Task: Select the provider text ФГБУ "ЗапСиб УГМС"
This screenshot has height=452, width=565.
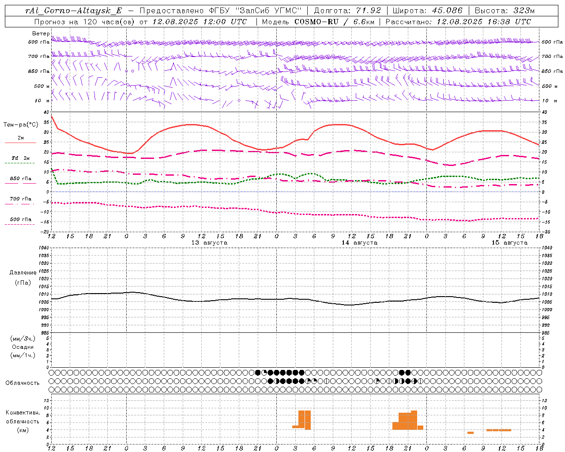Action: (x=255, y=11)
